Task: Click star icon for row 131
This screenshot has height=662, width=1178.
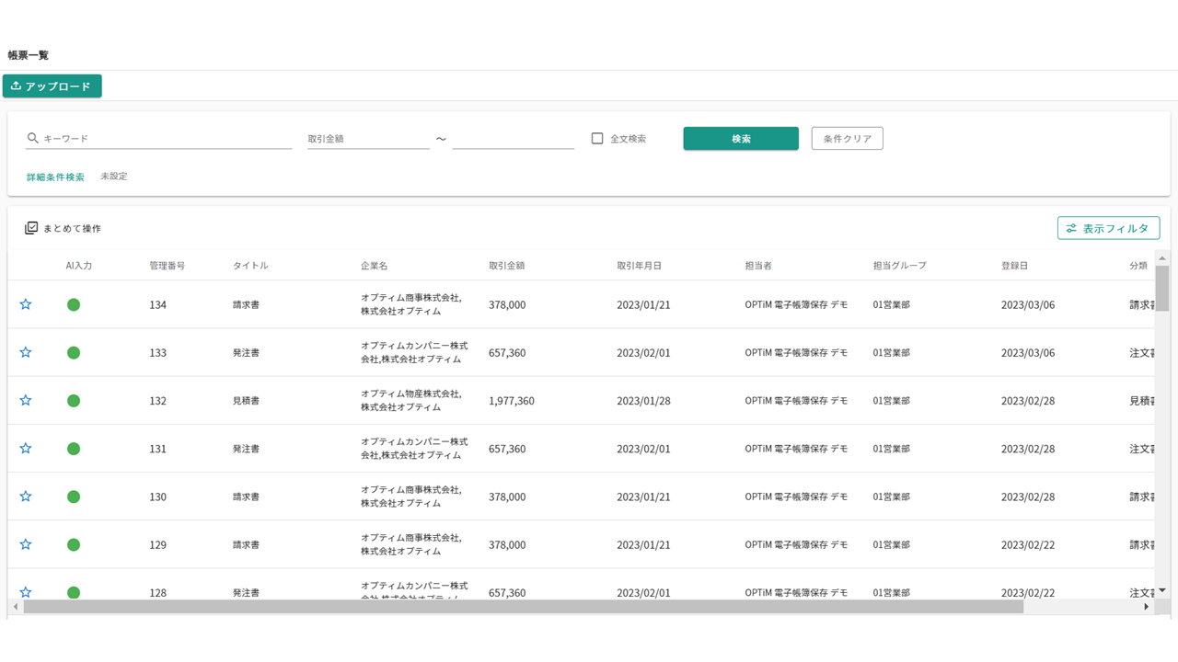Action: pyautogui.click(x=26, y=449)
